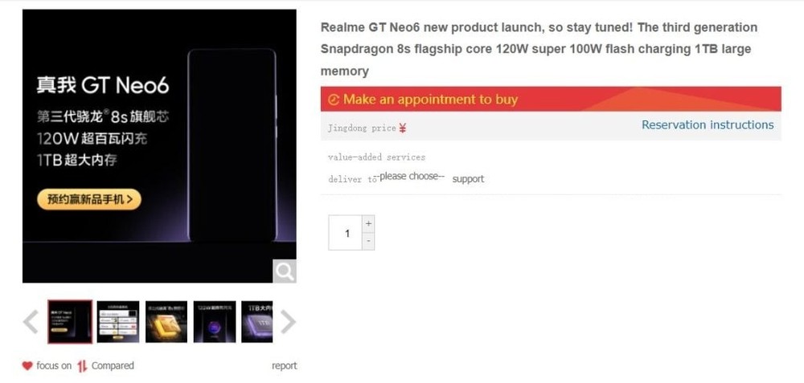
Task: Show previous thumbnails with left arrow
Action: point(31,321)
